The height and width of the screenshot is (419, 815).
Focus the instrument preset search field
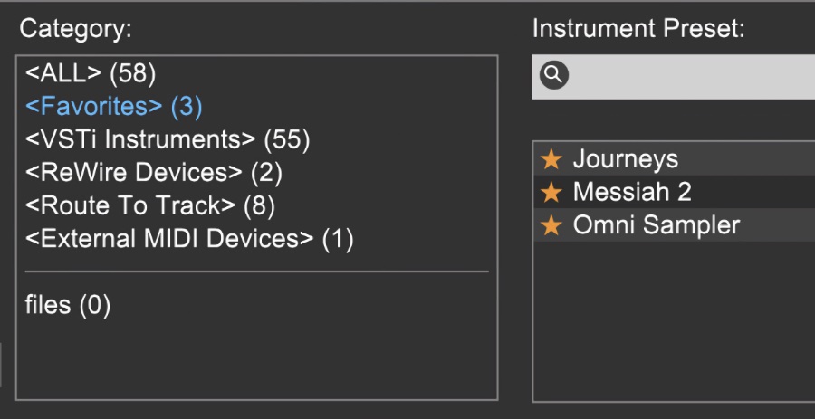pos(673,76)
